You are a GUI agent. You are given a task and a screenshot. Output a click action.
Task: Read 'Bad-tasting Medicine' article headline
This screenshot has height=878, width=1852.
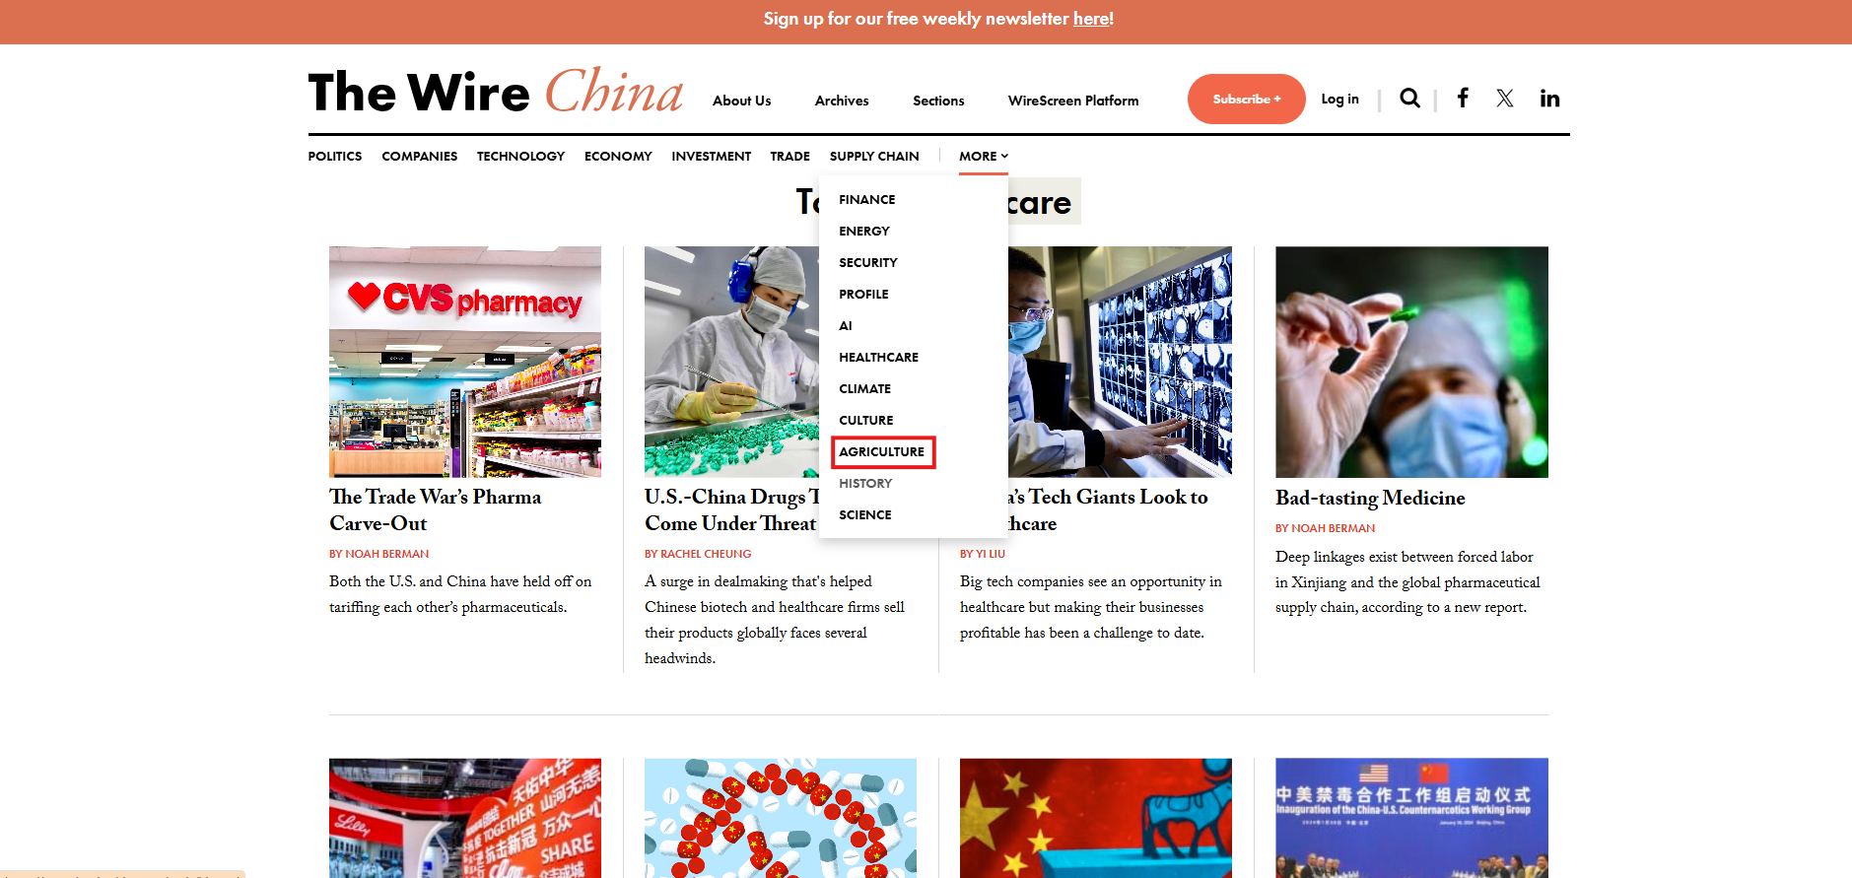coord(1370,498)
